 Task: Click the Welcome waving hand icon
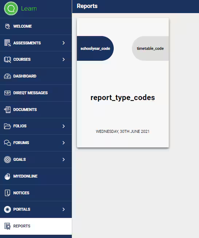7,26
